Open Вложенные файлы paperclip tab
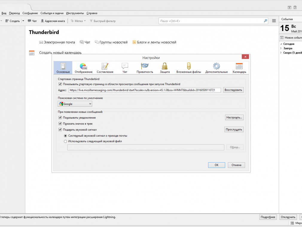 pyautogui.click(x=189, y=68)
